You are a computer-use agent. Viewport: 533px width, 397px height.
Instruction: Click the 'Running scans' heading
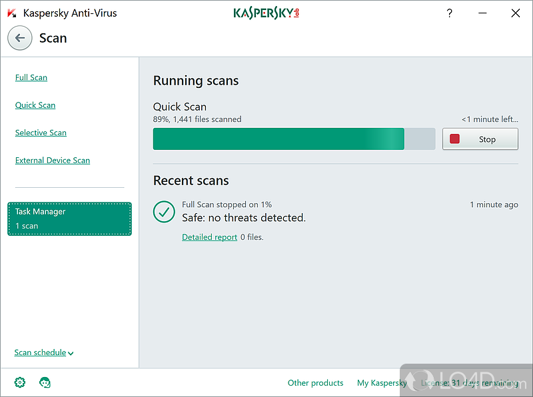196,81
